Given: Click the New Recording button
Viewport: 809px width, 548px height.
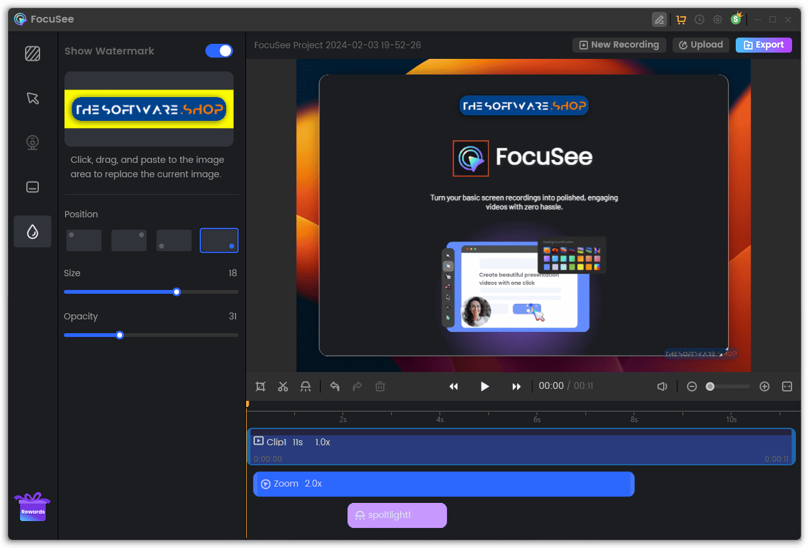Looking at the screenshot, I should [619, 45].
